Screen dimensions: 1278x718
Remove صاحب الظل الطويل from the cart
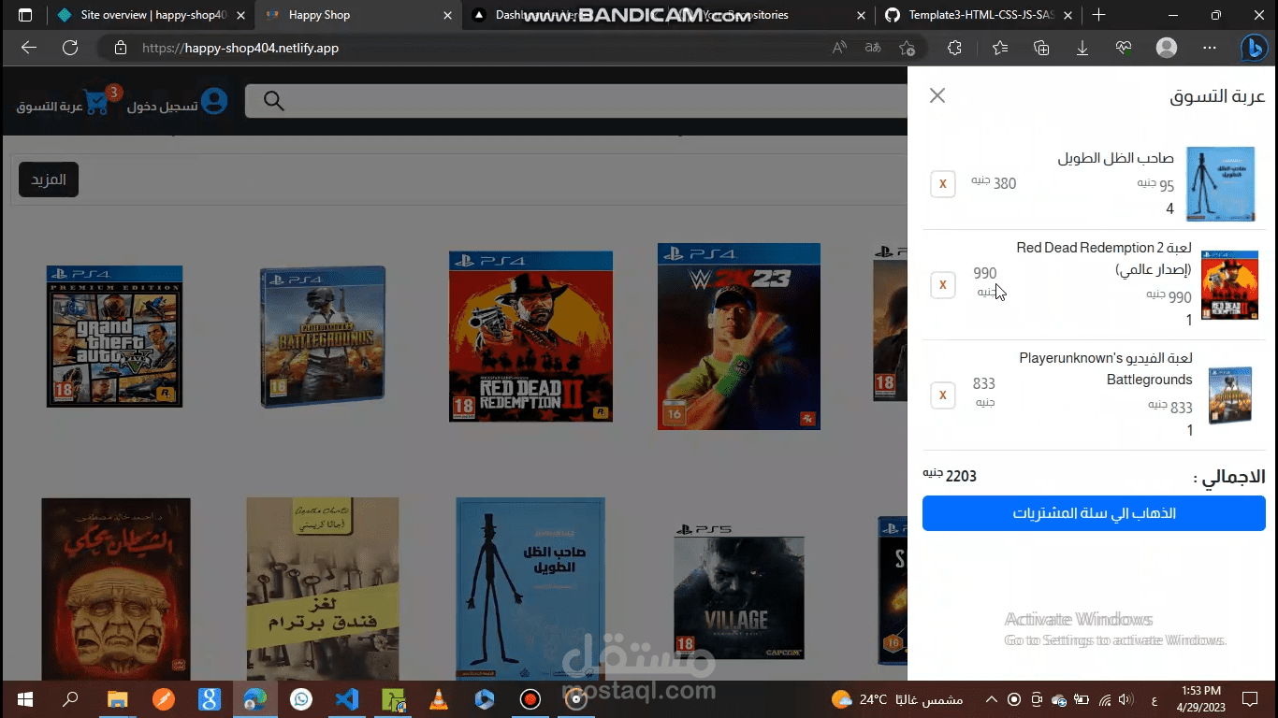click(x=943, y=184)
